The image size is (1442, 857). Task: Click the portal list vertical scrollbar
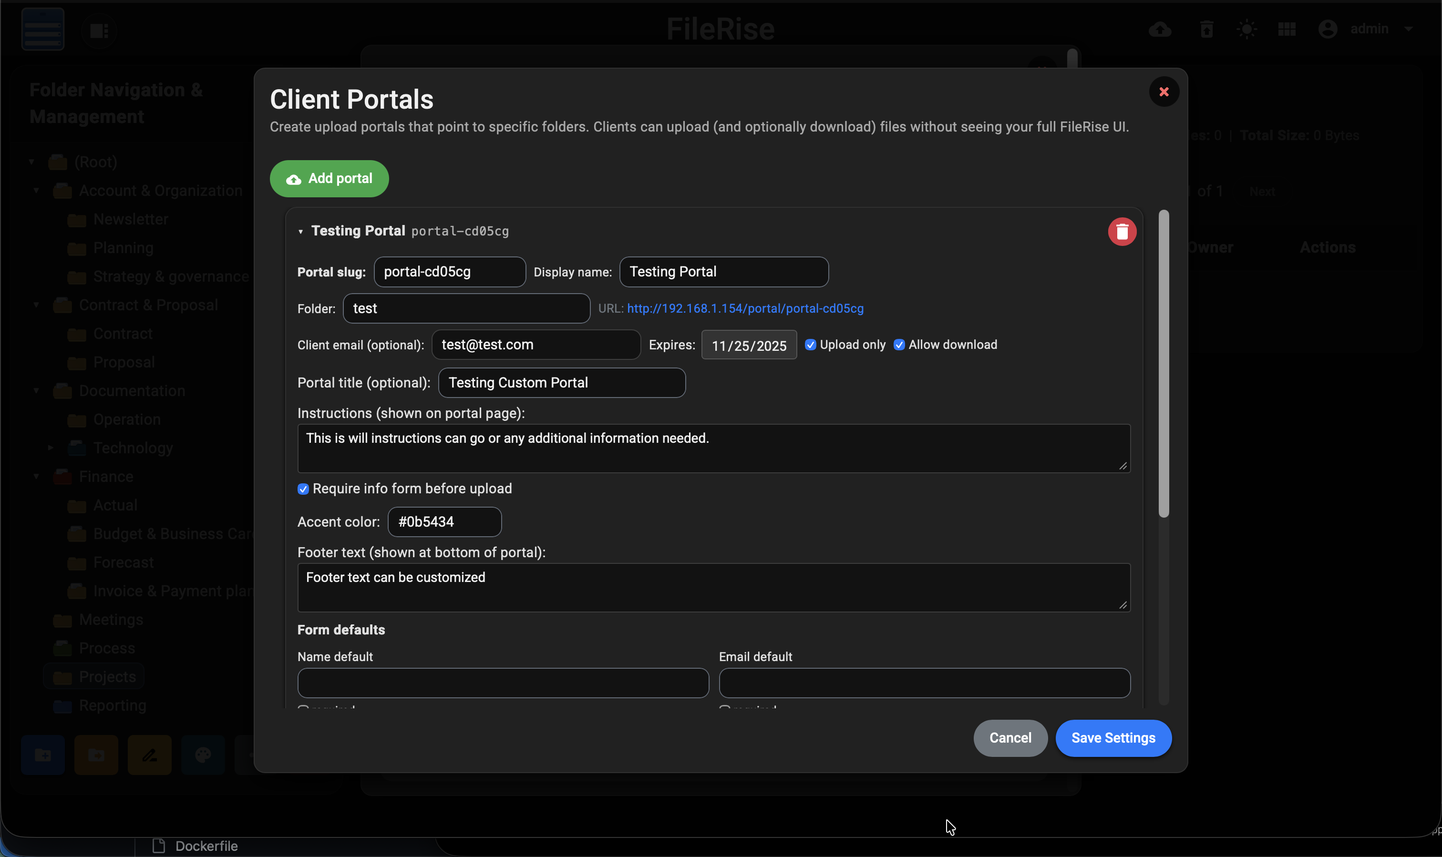coord(1164,364)
